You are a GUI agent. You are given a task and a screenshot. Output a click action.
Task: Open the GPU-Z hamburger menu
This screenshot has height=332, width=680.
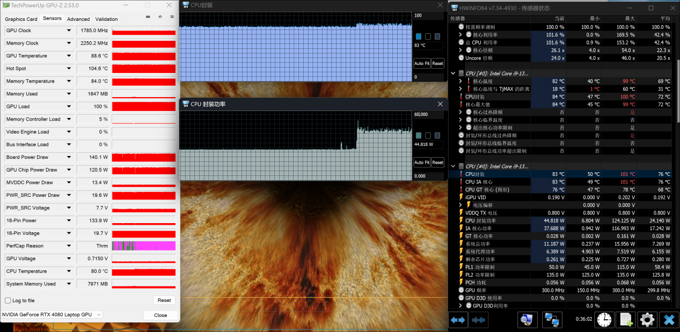pyautogui.click(x=172, y=17)
